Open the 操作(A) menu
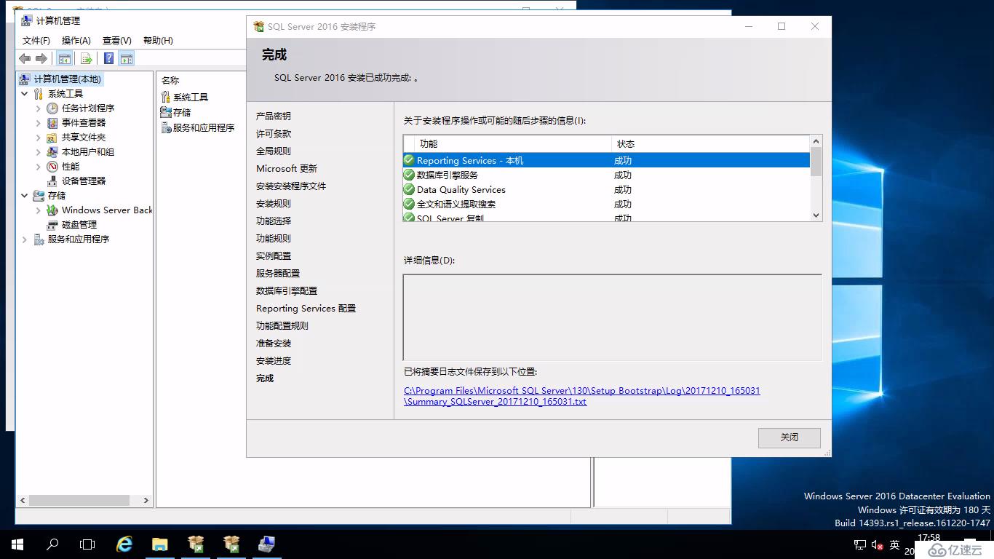 76,41
